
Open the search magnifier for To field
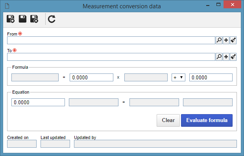tap(219, 57)
